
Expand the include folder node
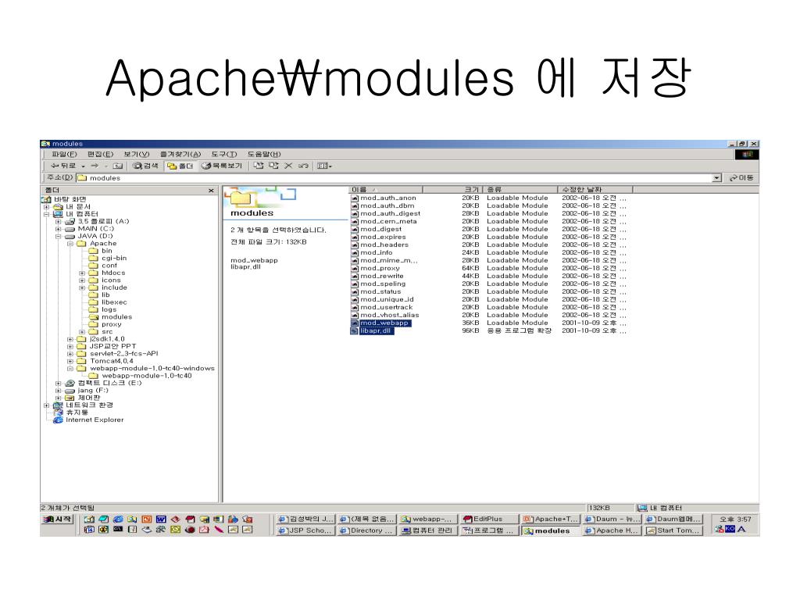tap(81, 287)
